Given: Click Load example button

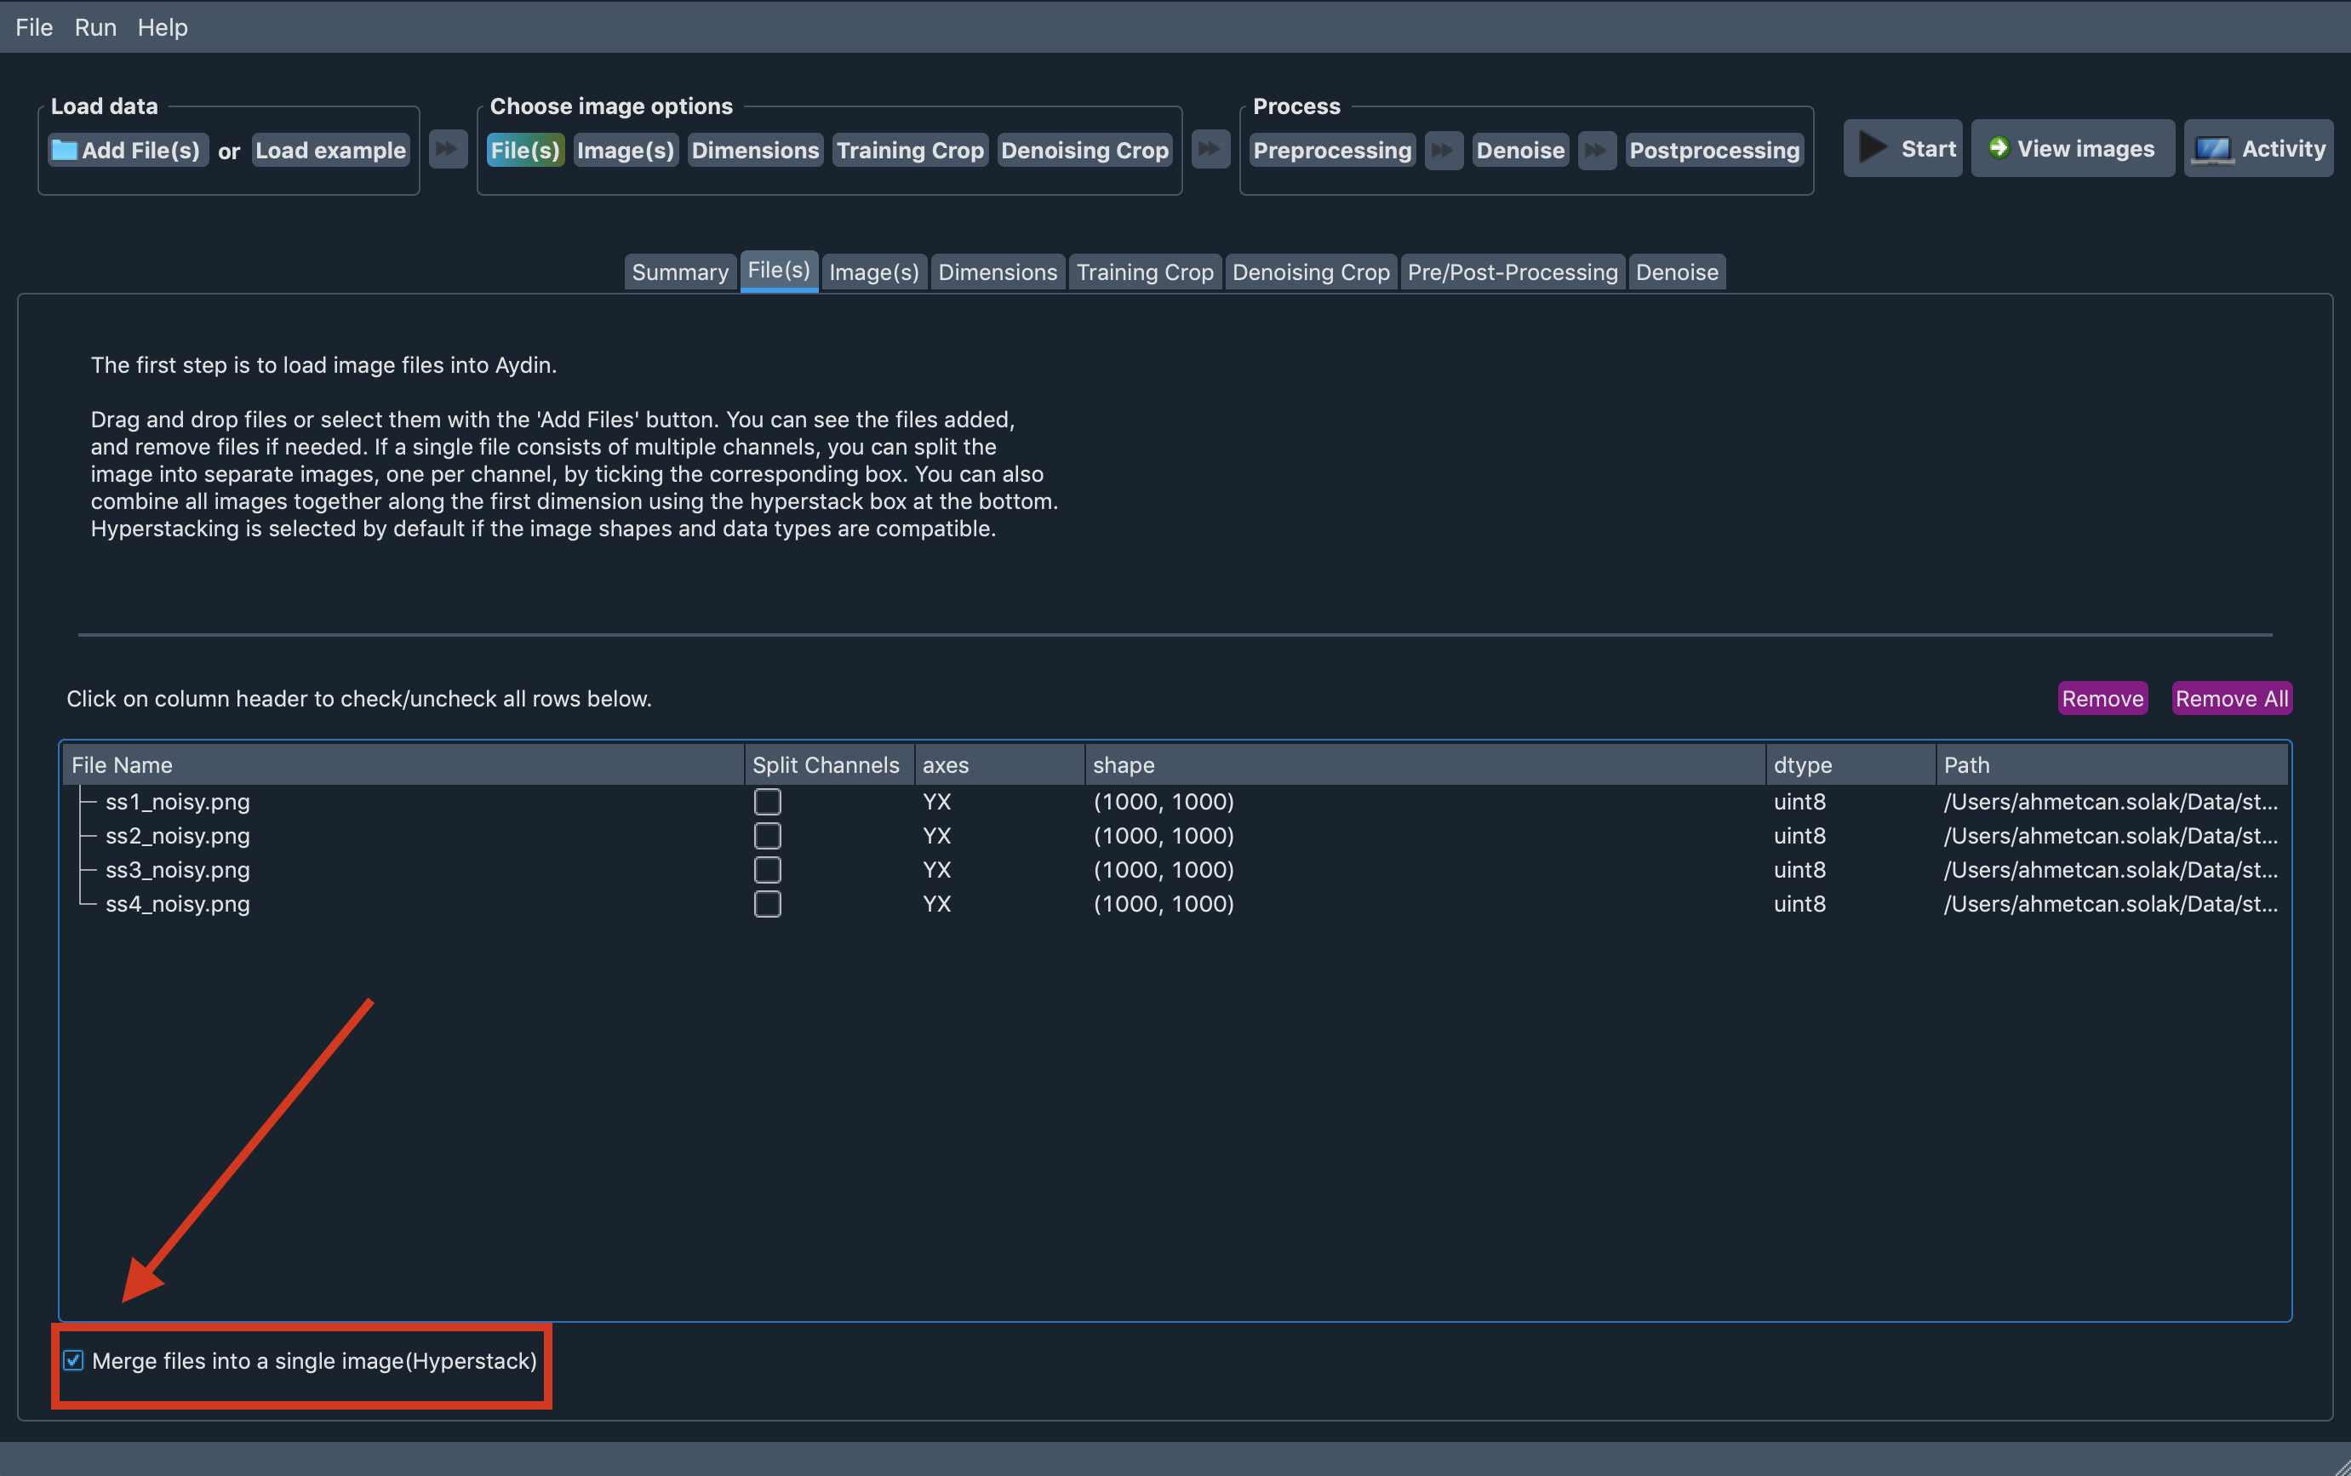Looking at the screenshot, I should click(x=330, y=151).
